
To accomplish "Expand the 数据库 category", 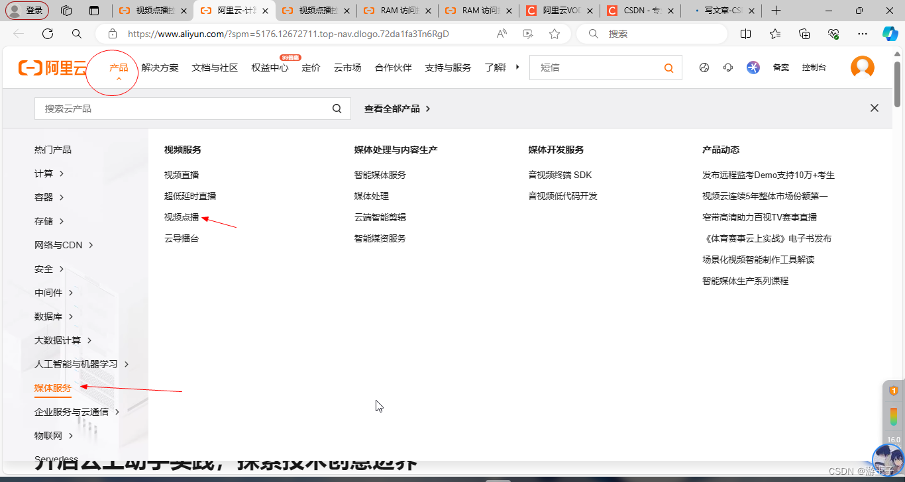I will pyautogui.click(x=54, y=316).
